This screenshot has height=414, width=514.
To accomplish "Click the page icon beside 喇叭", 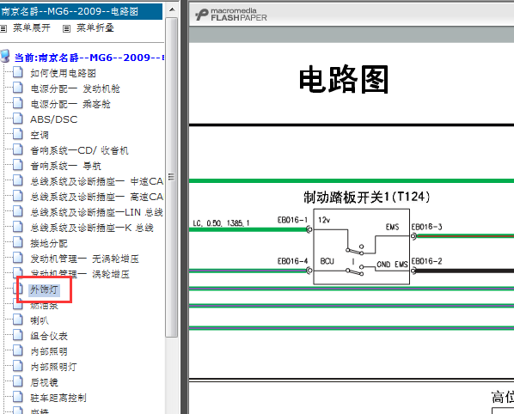I will point(18,320).
